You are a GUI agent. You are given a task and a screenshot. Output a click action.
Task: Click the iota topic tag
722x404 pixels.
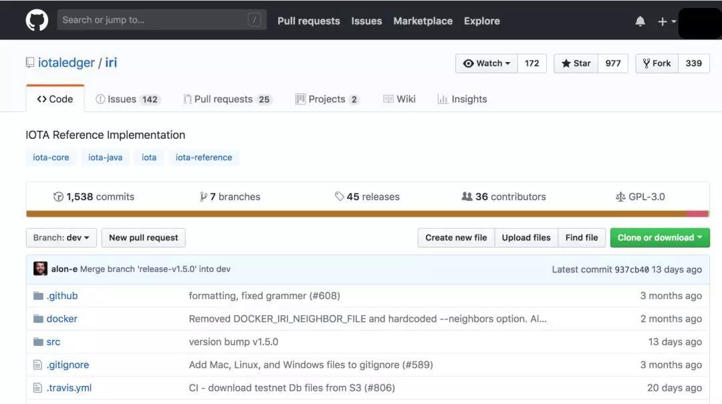[148, 158]
